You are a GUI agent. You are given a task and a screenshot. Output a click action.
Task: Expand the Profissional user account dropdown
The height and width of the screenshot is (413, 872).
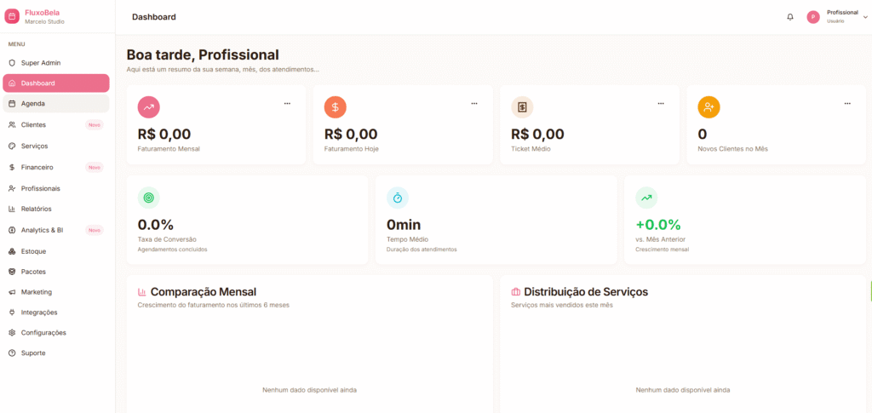865,17
